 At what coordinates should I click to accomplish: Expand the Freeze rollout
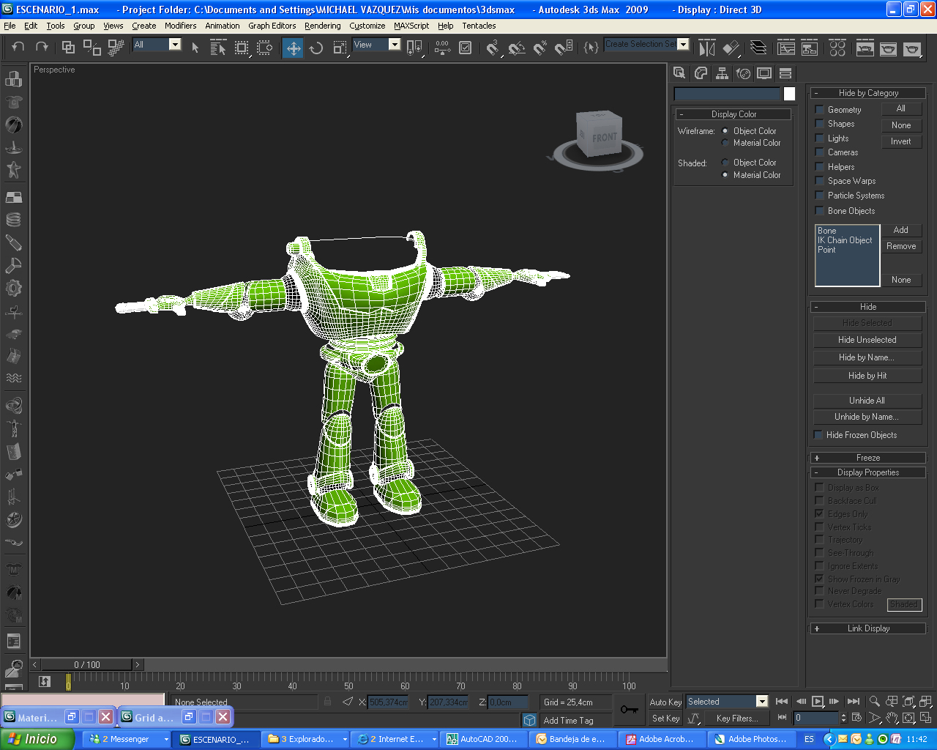(x=867, y=458)
